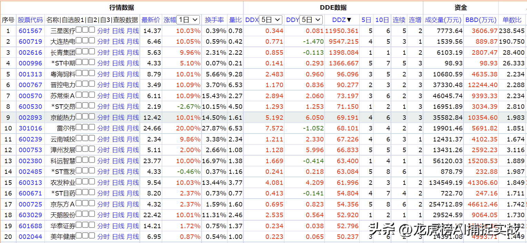
Task: Click the 最新价 column header
Action: 151,20
